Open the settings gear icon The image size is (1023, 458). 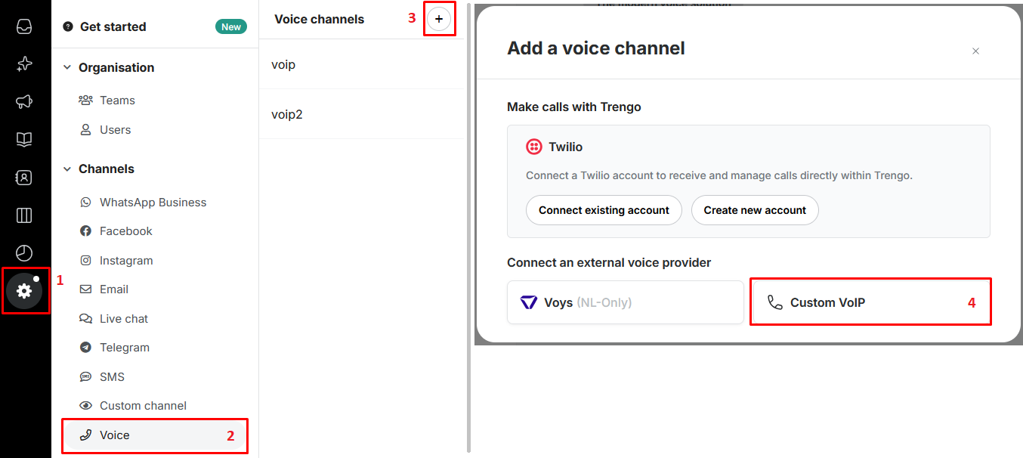point(24,290)
